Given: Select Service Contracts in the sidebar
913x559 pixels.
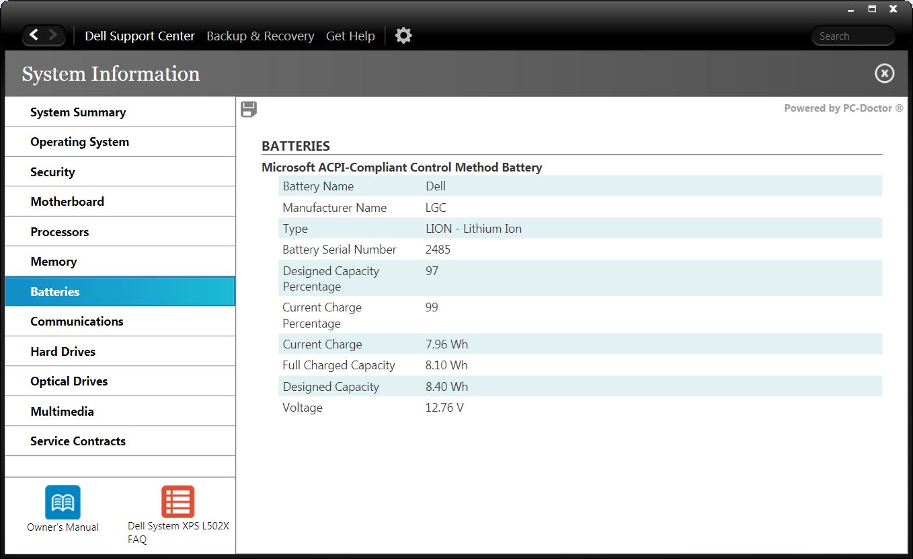Looking at the screenshot, I should pos(120,441).
